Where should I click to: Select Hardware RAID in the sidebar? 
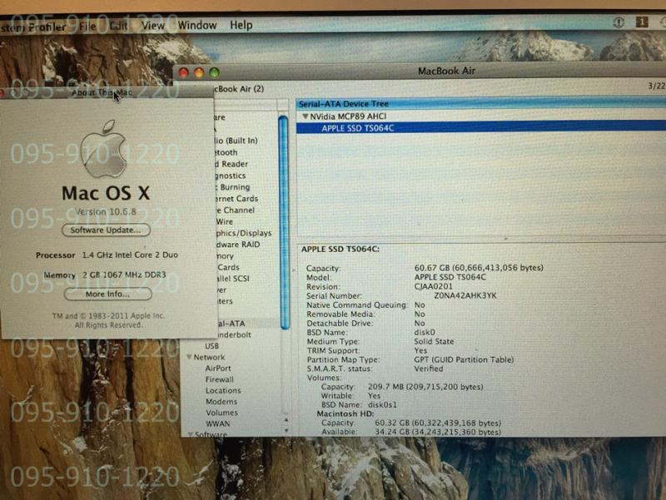[236, 245]
